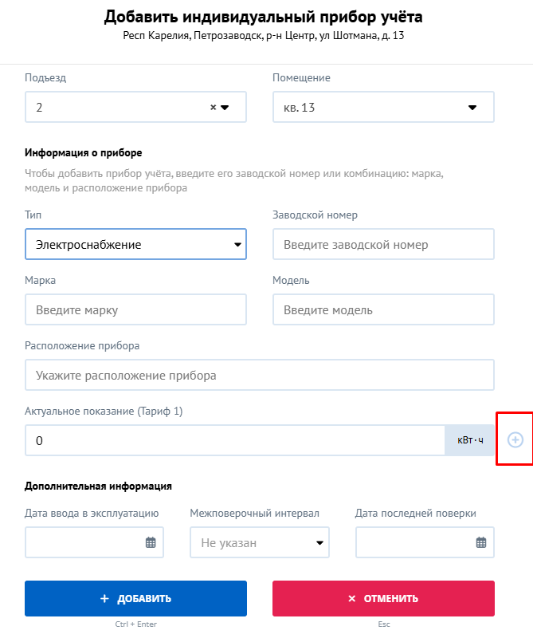Click the ДОБАВИТЬ button
This screenshot has height=642, width=533.
pos(135,598)
